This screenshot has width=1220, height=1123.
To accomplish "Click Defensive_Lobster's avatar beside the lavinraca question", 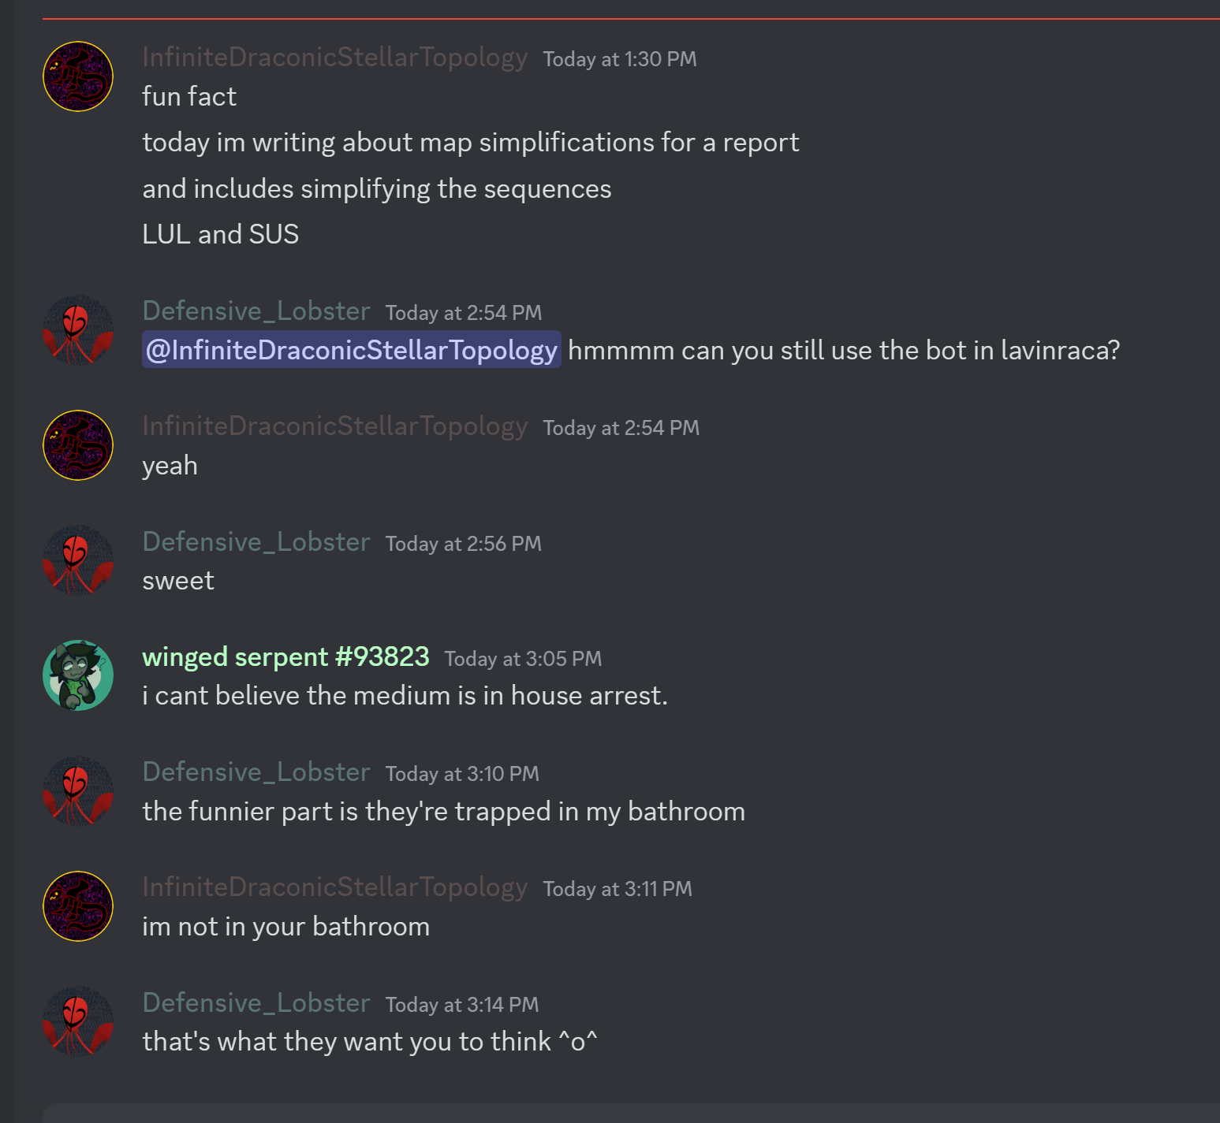I will pos(78,330).
